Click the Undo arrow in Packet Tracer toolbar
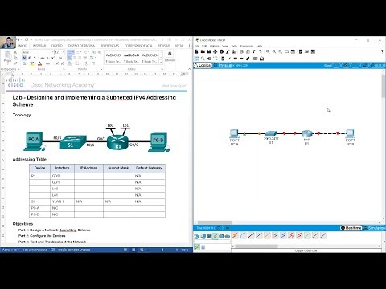This screenshot has height=289, width=386. tap(254, 51)
